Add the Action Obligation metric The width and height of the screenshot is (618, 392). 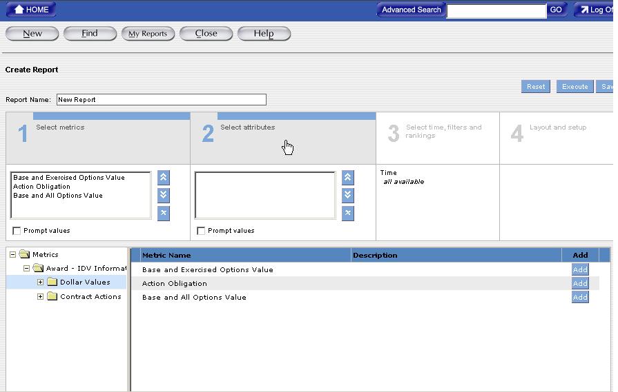[580, 283]
